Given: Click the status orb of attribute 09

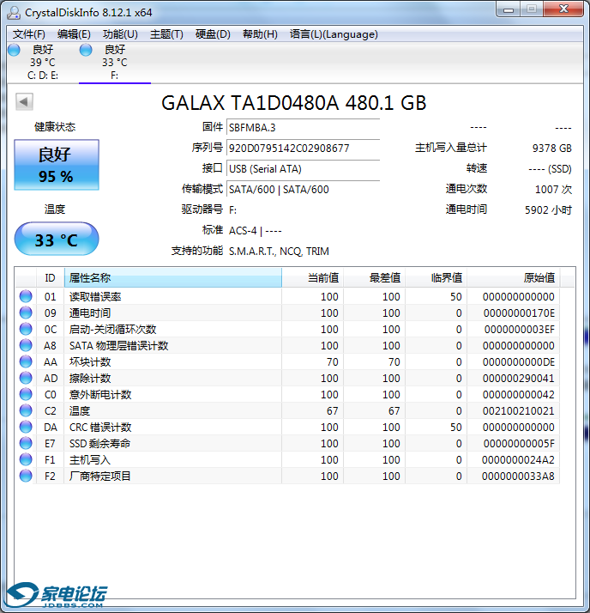Looking at the screenshot, I should [26, 313].
